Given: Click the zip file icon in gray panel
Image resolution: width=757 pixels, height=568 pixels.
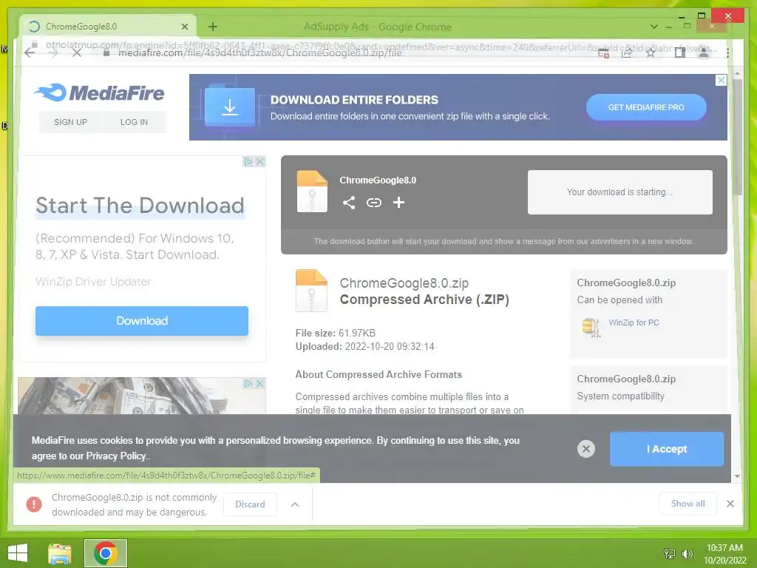Looking at the screenshot, I should click(312, 192).
